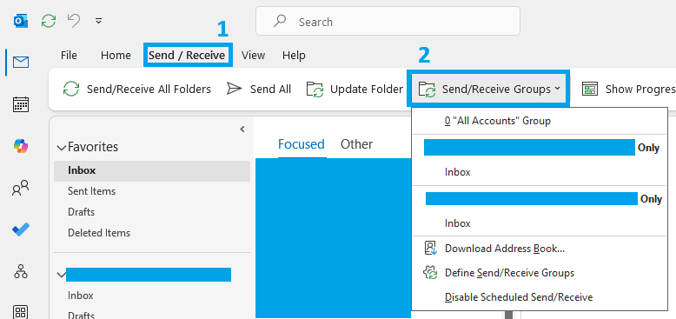Image resolution: width=676 pixels, height=319 pixels.
Task: Open the Copilot icon in the sidebar
Action: [21, 146]
